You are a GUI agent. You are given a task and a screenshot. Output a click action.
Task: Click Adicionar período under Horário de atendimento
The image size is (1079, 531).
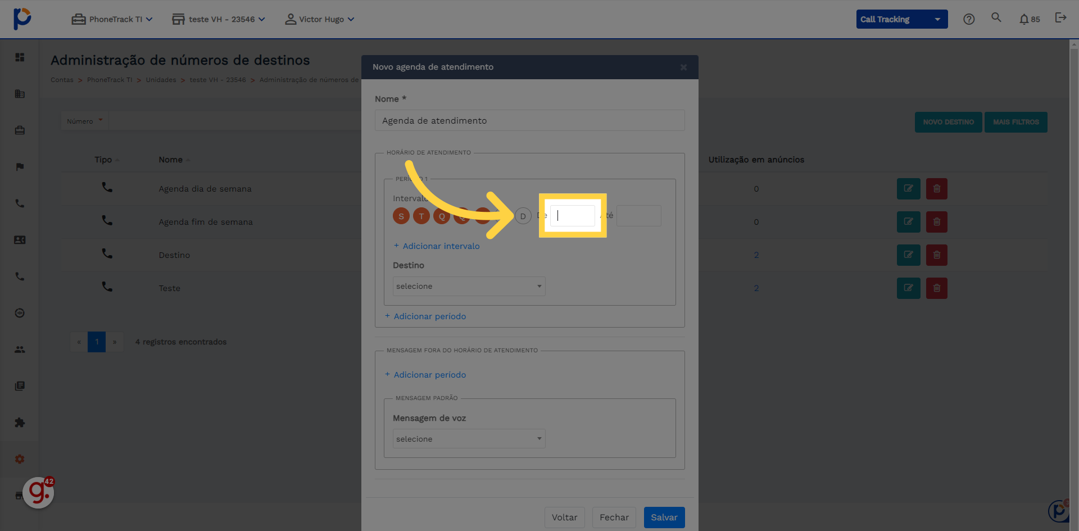point(425,316)
